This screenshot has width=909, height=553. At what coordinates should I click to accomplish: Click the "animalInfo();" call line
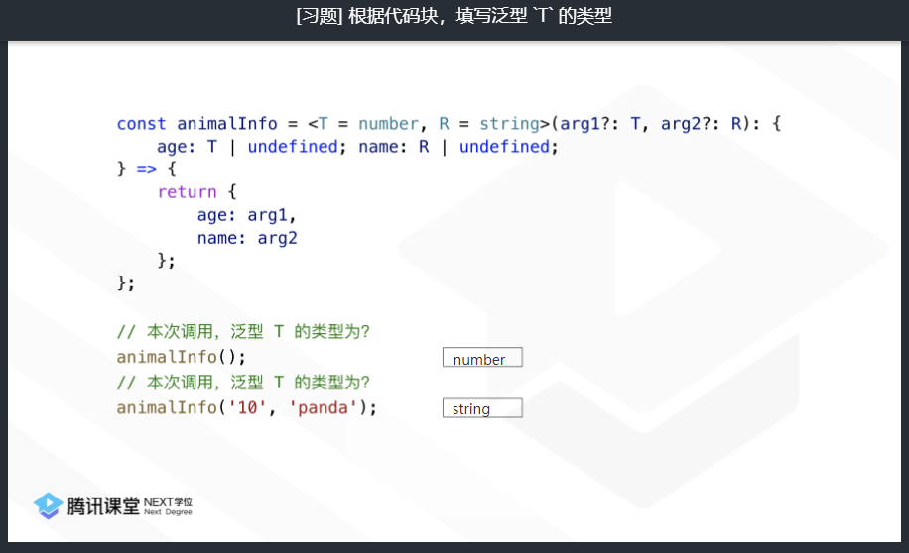pyautogui.click(x=182, y=357)
